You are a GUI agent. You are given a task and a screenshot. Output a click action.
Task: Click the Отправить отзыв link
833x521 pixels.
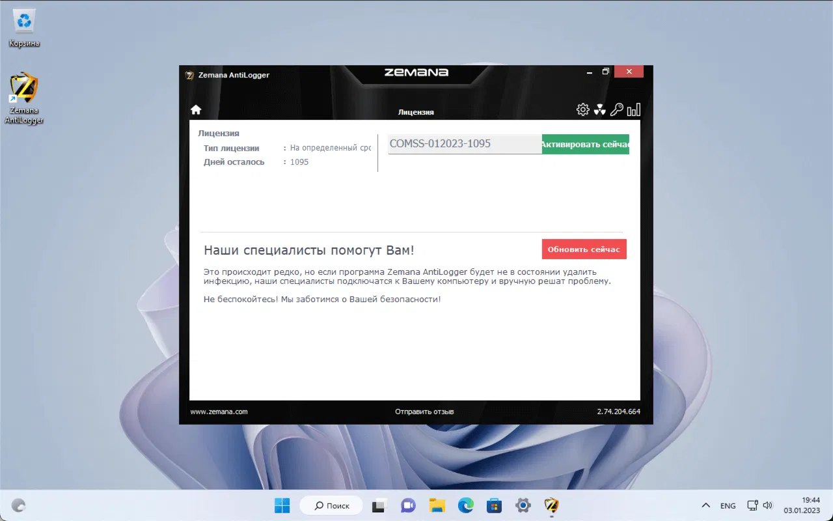424,412
